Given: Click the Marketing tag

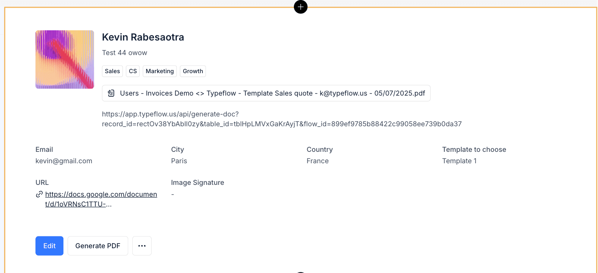Looking at the screenshot, I should (x=160, y=71).
